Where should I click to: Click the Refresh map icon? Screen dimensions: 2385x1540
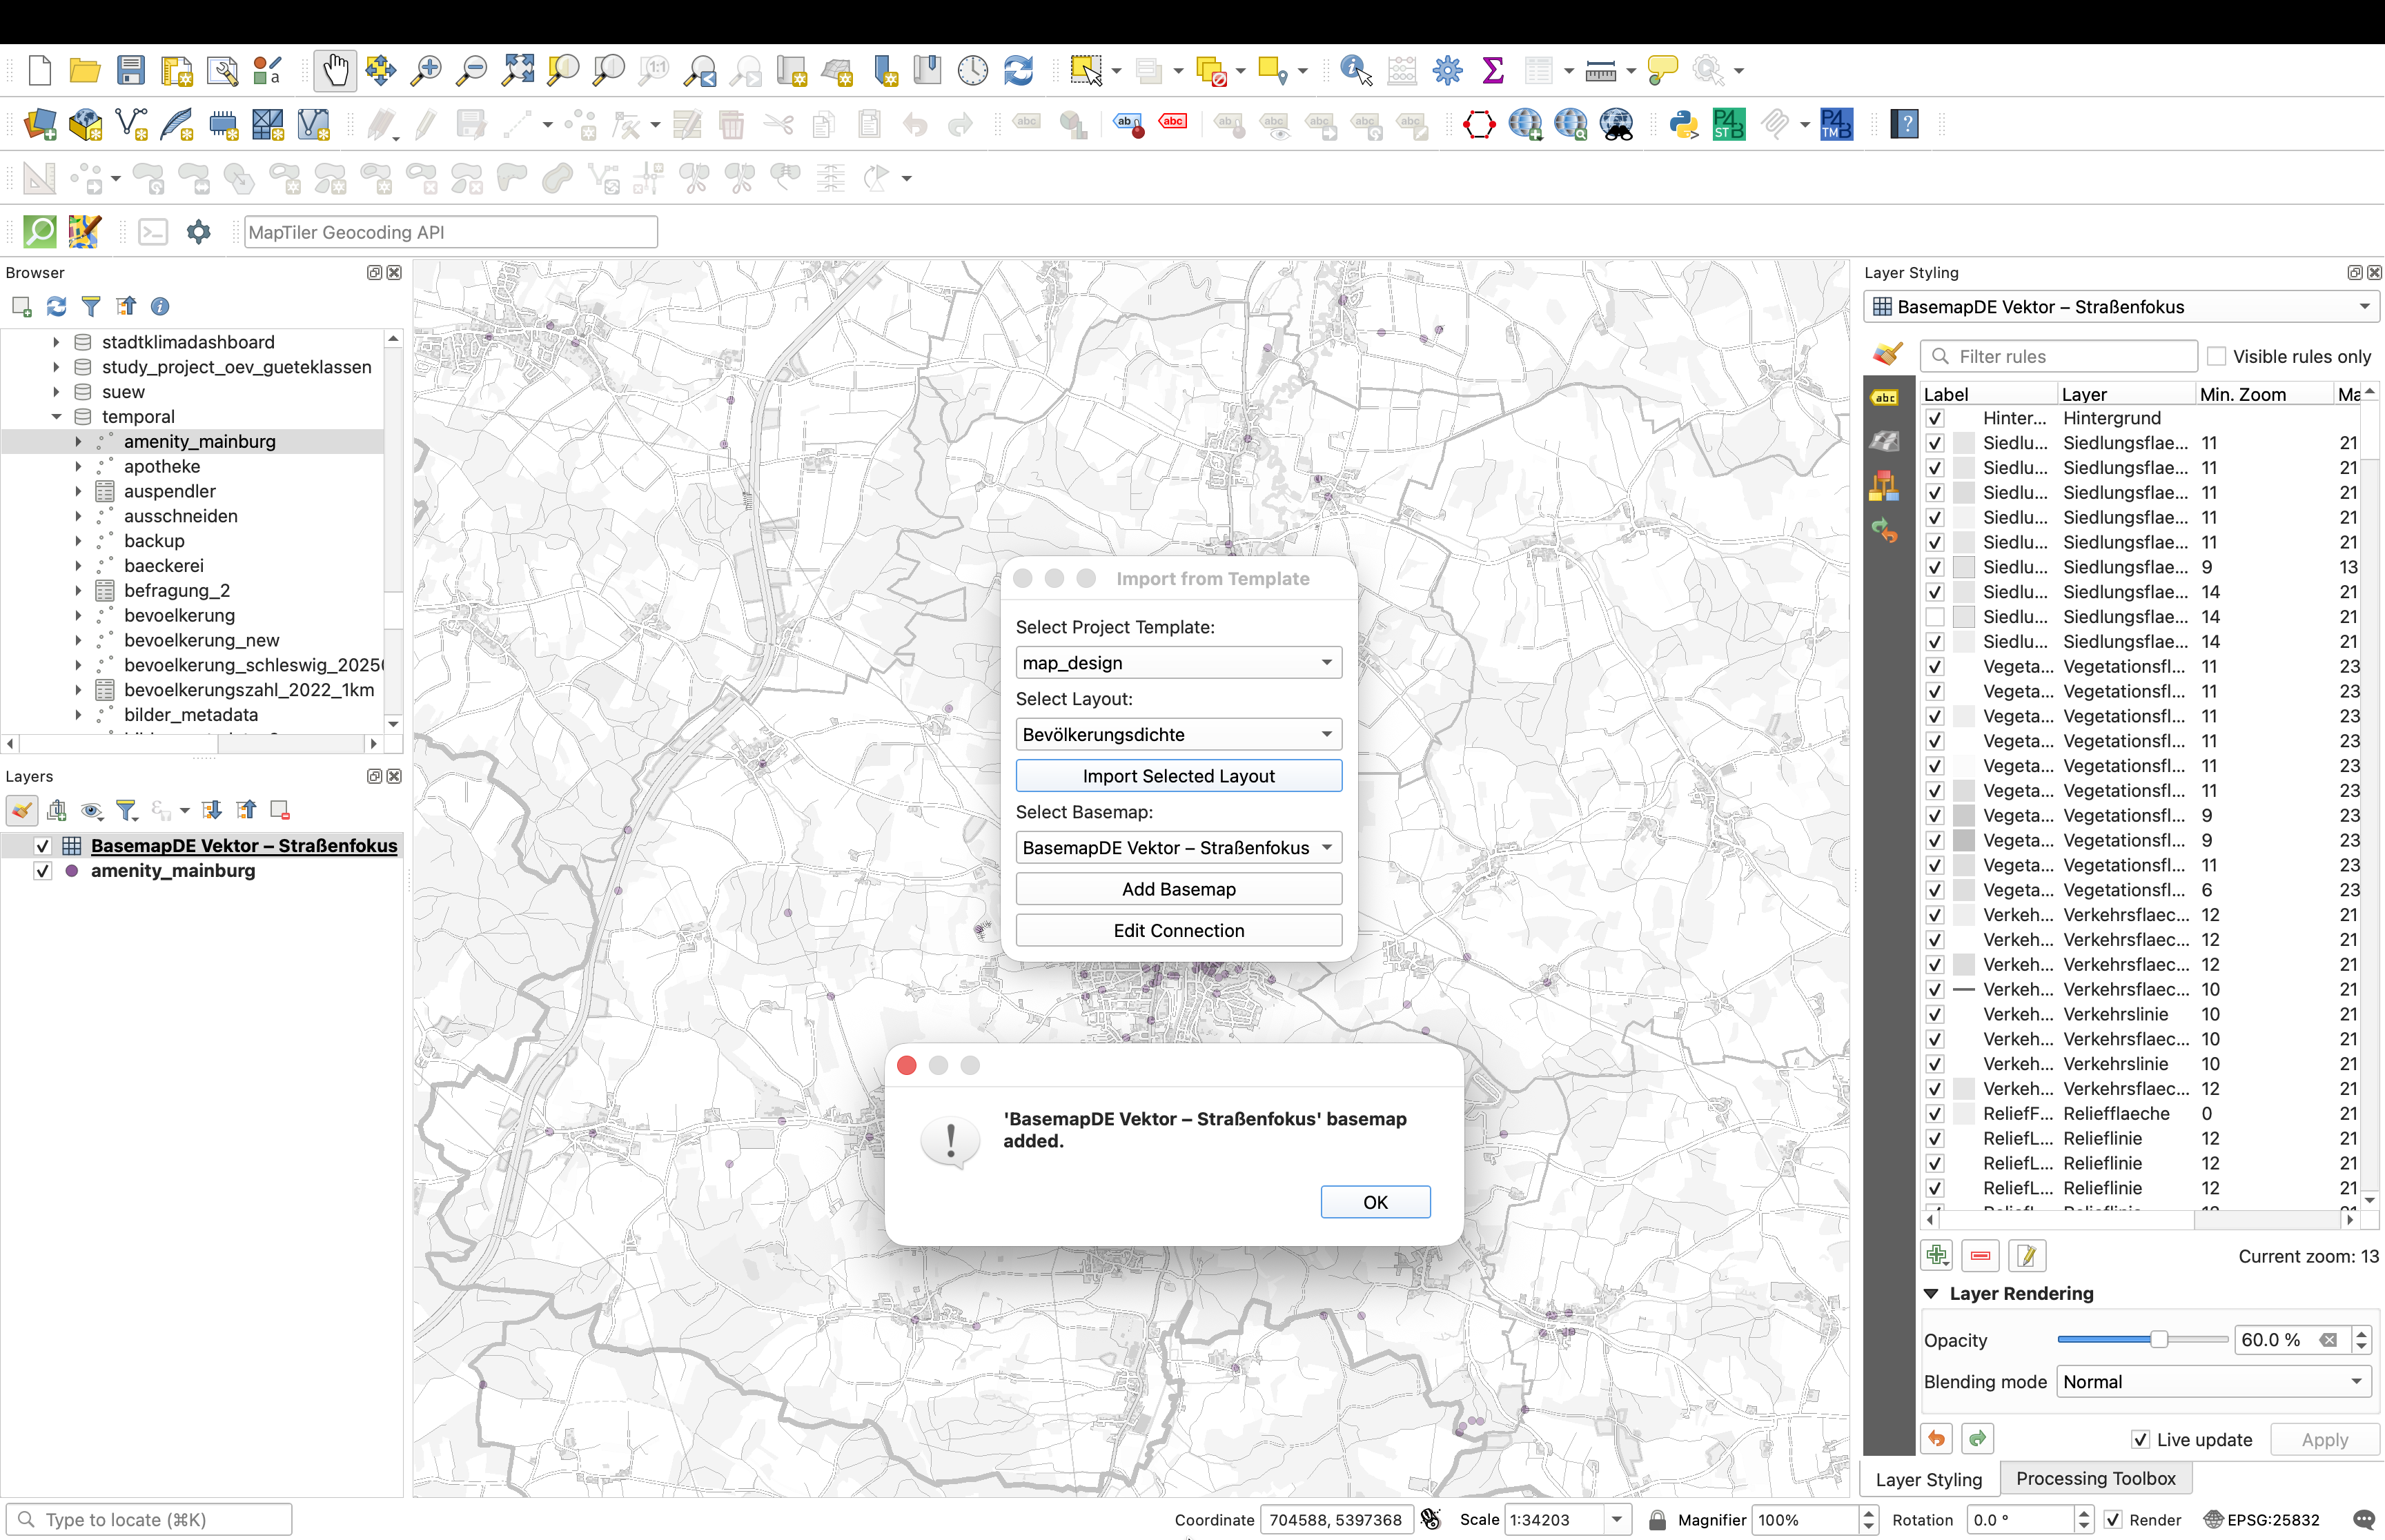[x=1018, y=70]
